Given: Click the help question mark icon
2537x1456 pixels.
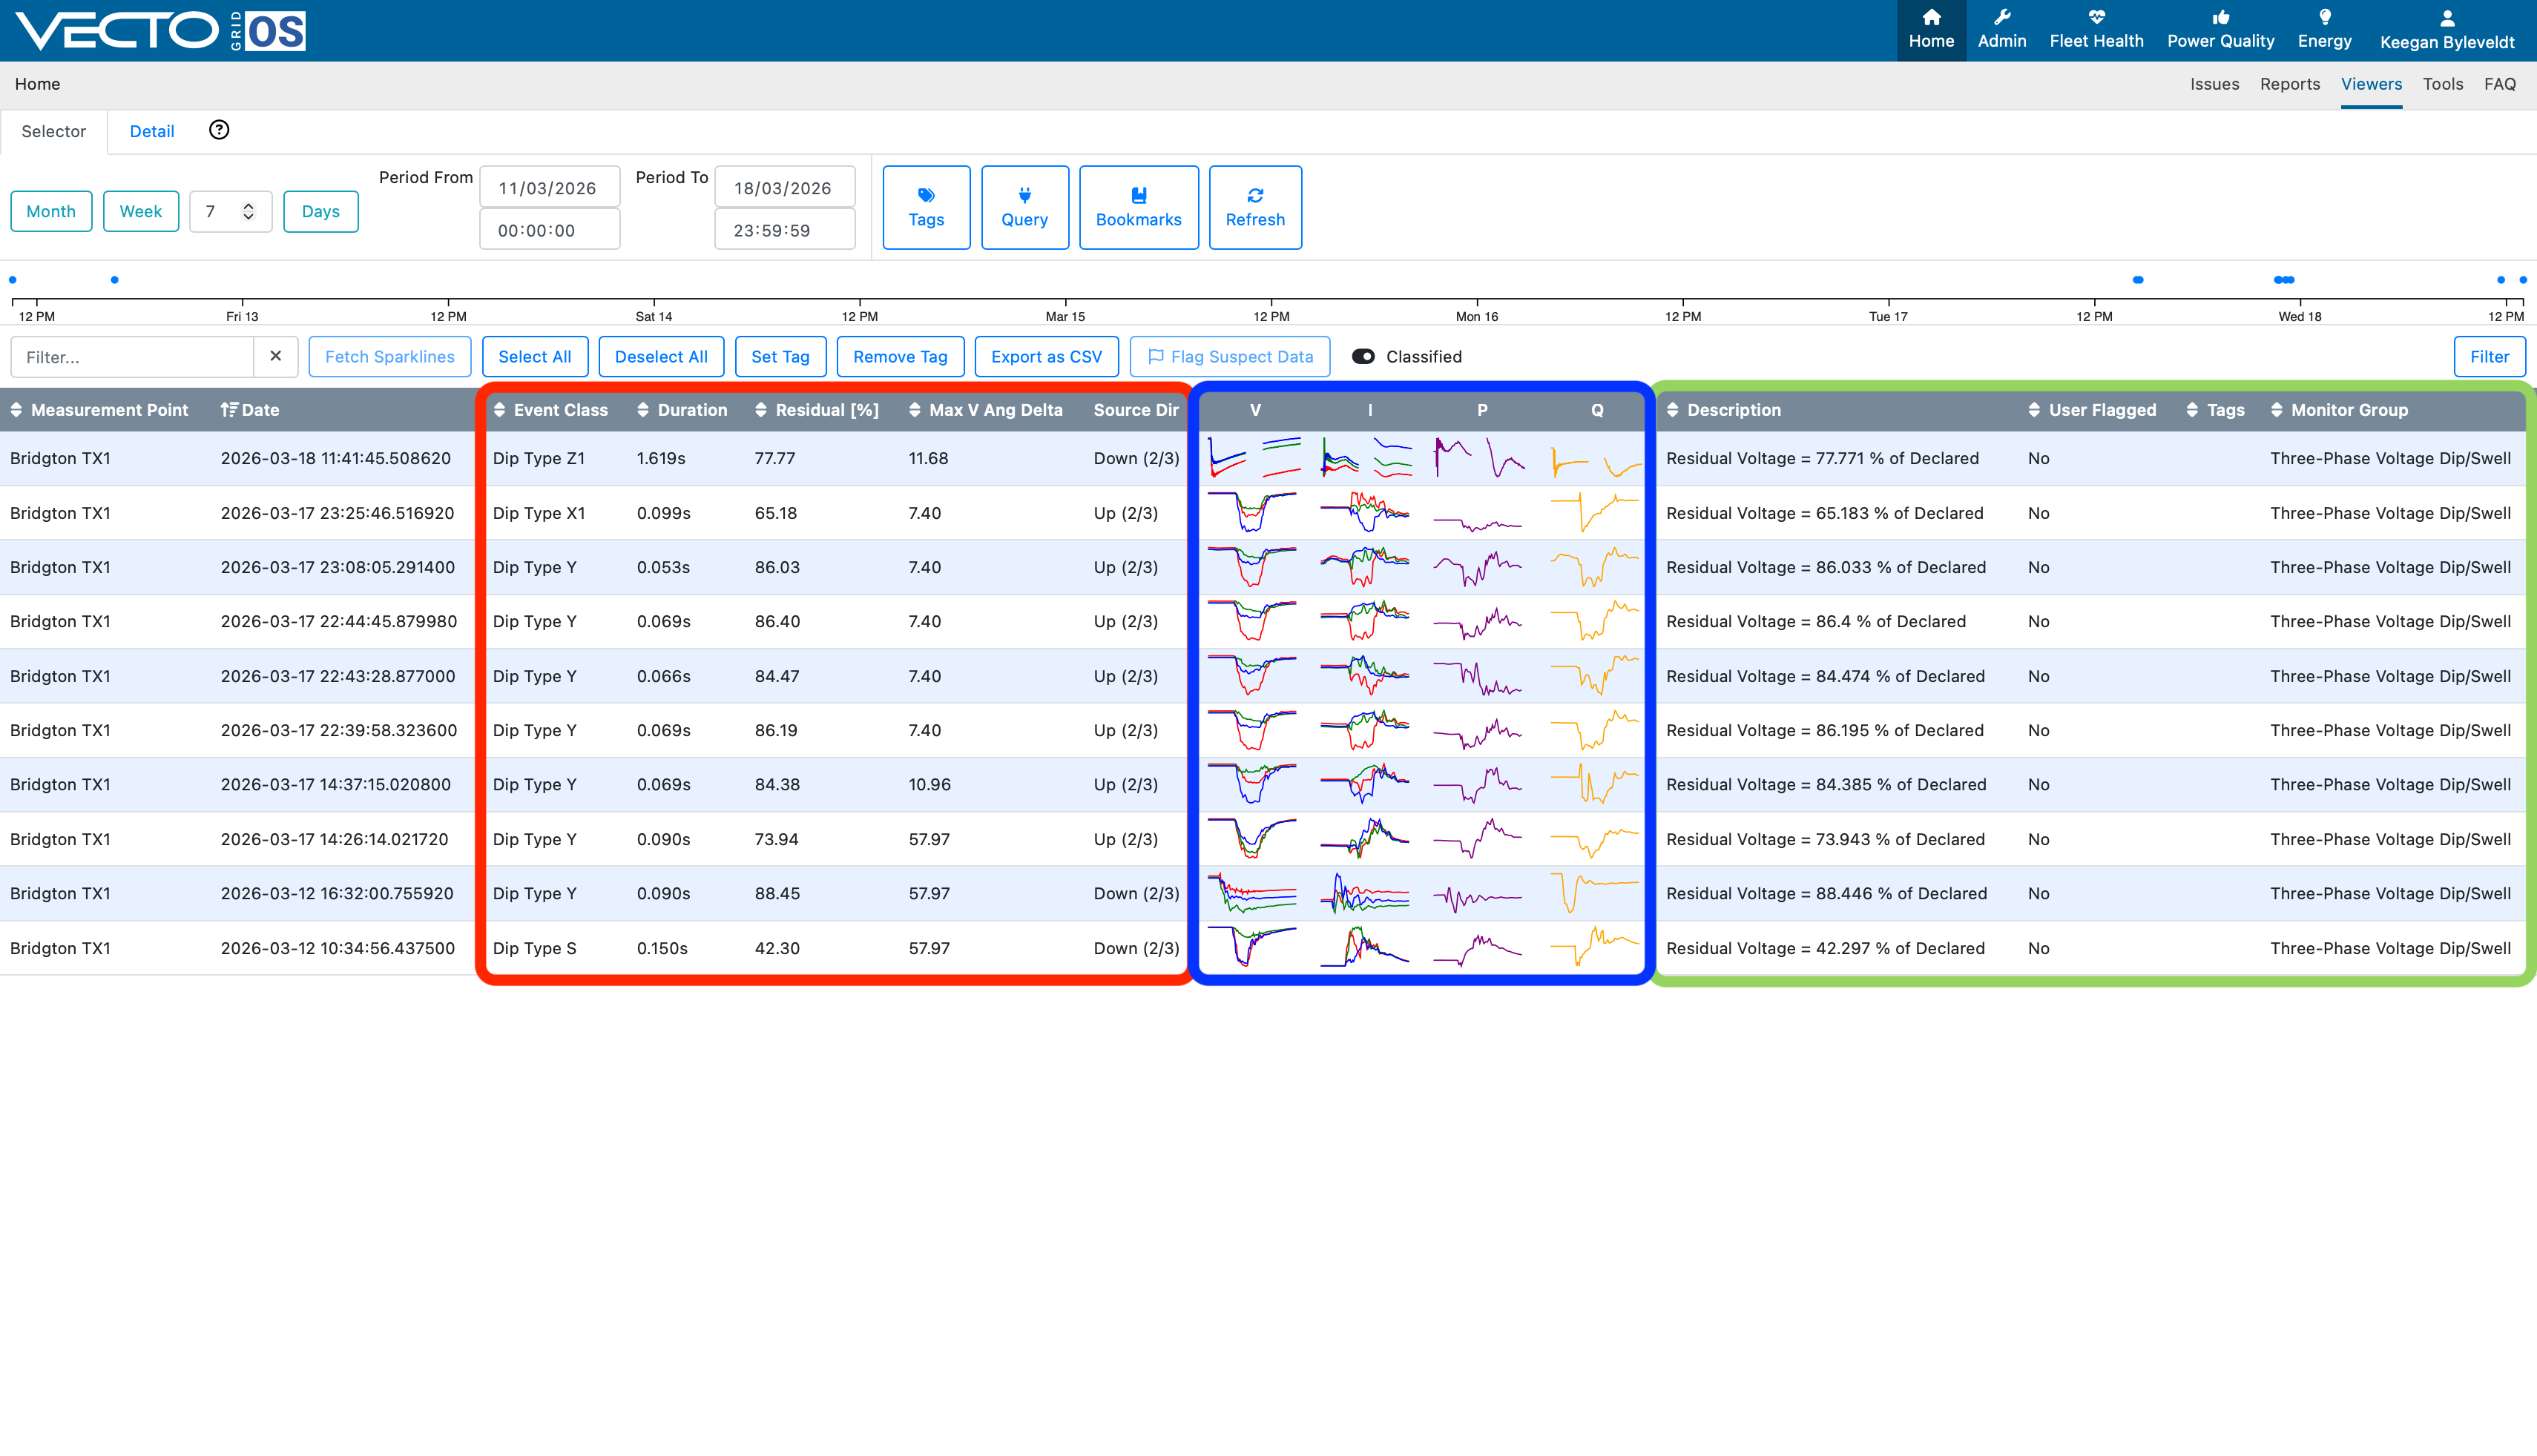Looking at the screenshot, I should (219, 130).
